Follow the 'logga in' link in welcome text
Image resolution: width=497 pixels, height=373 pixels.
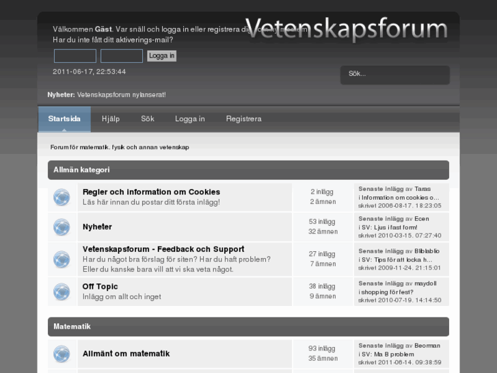click(175, 29)
